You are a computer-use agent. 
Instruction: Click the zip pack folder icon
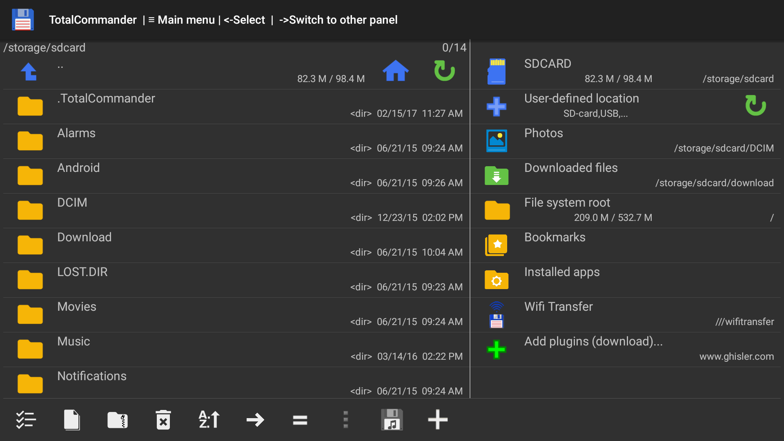[118, 420]
